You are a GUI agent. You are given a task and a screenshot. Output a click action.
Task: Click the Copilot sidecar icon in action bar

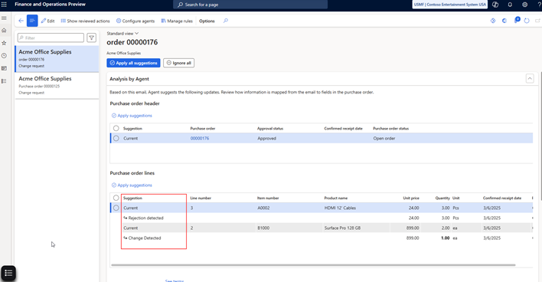[504, 21]
